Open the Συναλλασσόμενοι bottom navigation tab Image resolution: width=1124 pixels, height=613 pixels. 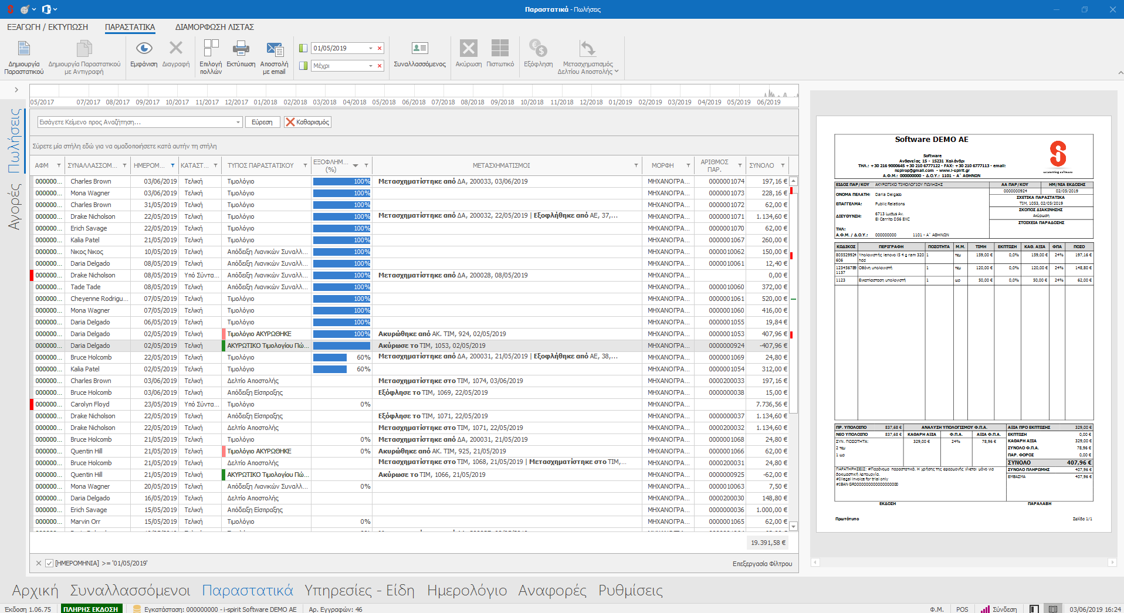point(130,590)
